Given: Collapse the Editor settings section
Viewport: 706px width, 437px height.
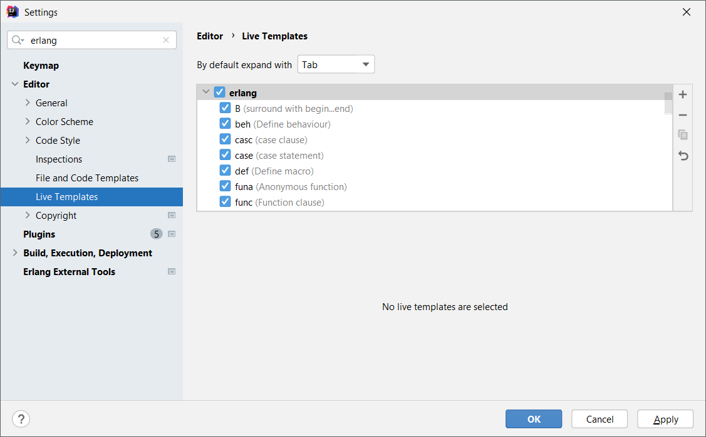Looking at the screenshot, I should pos(15,84).
